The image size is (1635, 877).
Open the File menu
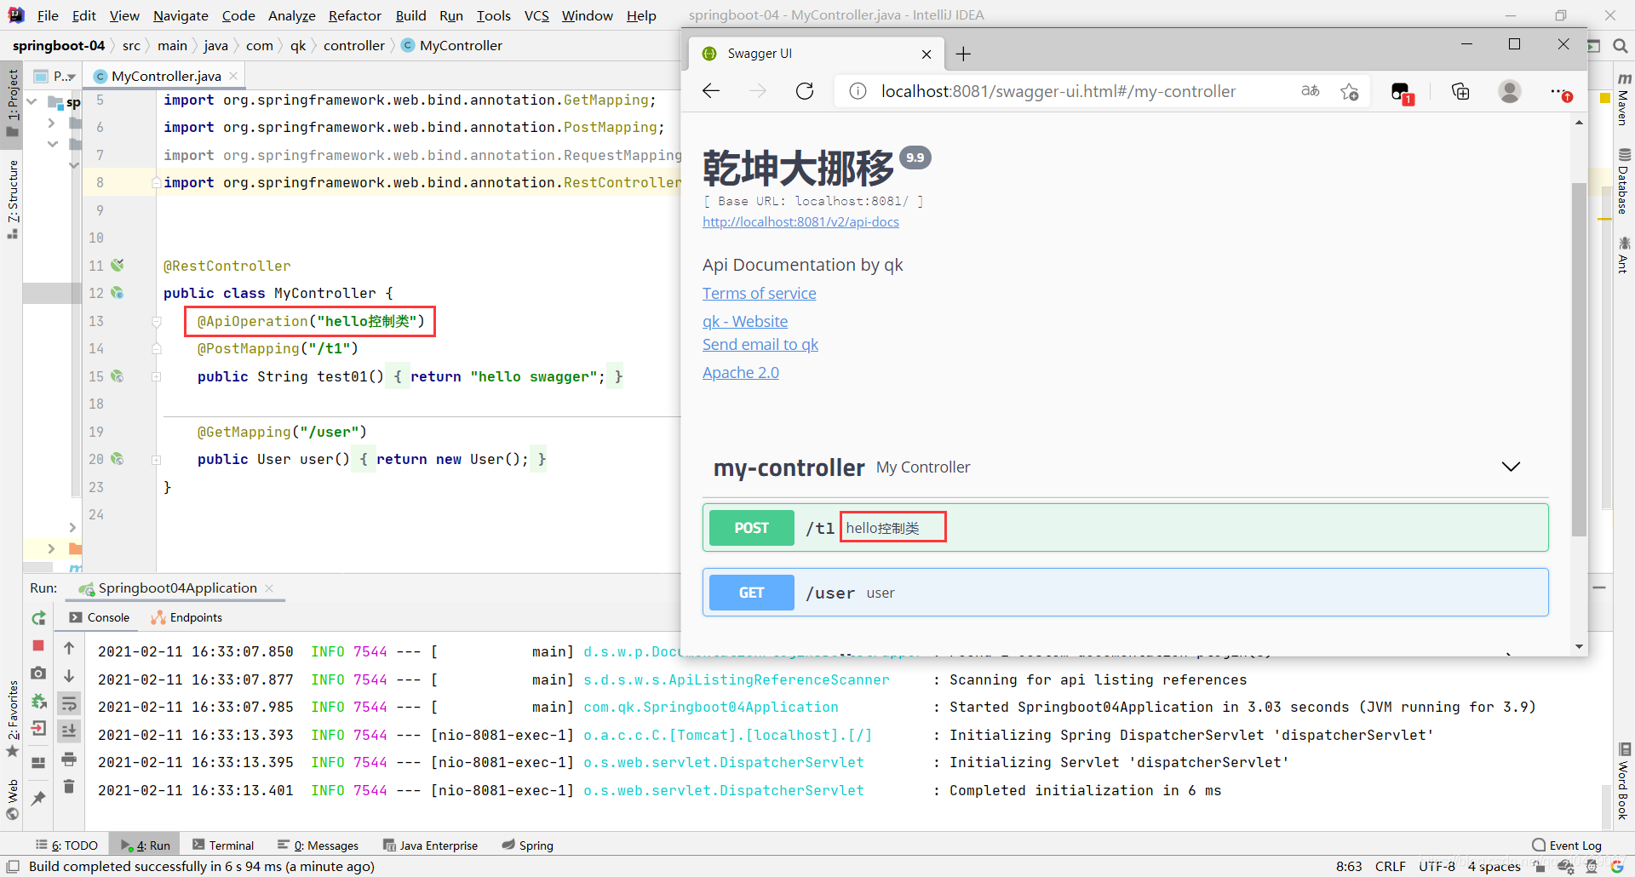coord(48,15)
